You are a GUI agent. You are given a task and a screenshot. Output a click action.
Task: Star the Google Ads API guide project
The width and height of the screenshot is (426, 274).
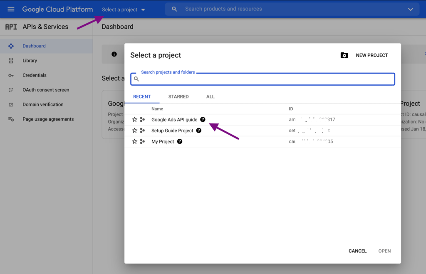click(x=134, y=119)
